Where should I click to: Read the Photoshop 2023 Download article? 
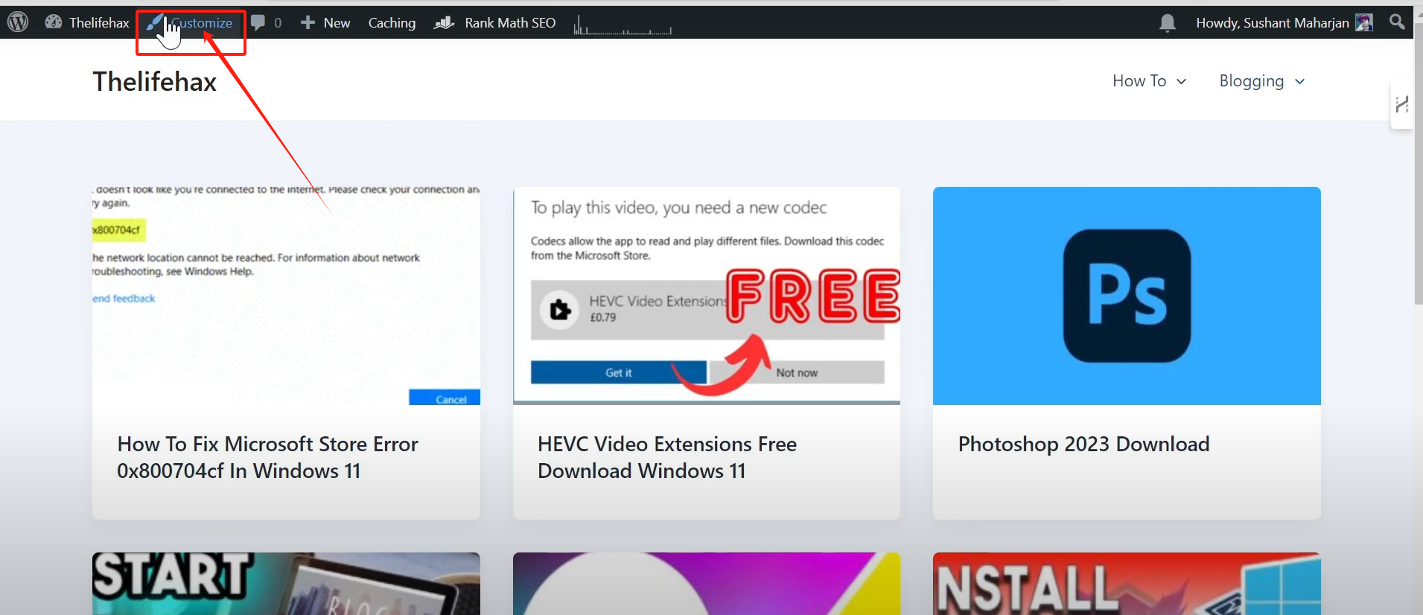point(1084,444)
